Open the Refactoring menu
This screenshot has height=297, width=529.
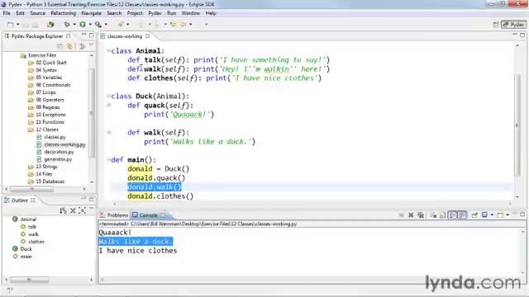(63, 13)
